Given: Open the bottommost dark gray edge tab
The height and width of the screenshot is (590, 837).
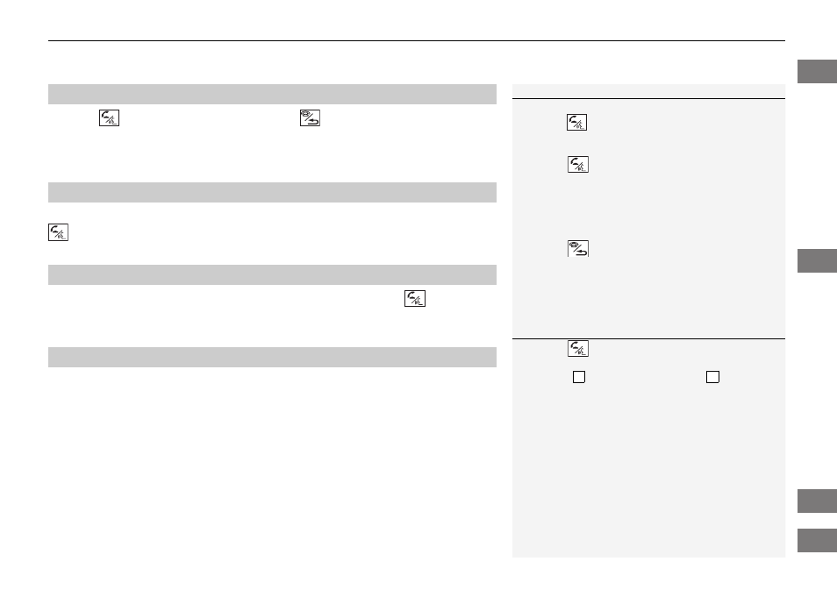Looking at the screenshot, I should tap(817, 540).
